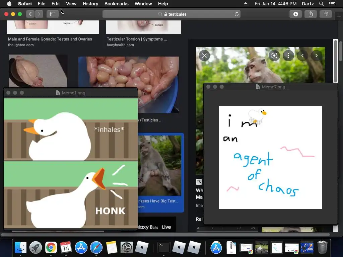Open Notes from the Dock
This screenshot has width=343, height=257.
(x=112, y=248)
